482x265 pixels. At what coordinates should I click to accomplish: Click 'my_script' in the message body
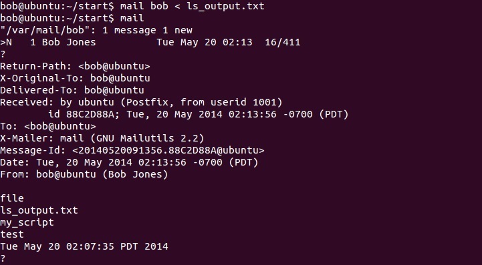click(x=27, y=222)
